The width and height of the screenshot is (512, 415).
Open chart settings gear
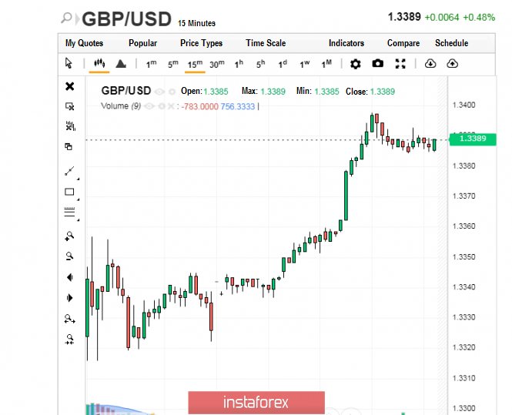tap(355, 64)
